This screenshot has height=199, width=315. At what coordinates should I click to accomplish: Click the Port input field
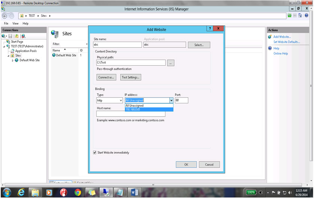pos(182,100)
